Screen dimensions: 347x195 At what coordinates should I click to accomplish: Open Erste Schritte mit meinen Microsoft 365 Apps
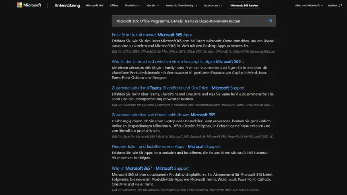(152, 35)
